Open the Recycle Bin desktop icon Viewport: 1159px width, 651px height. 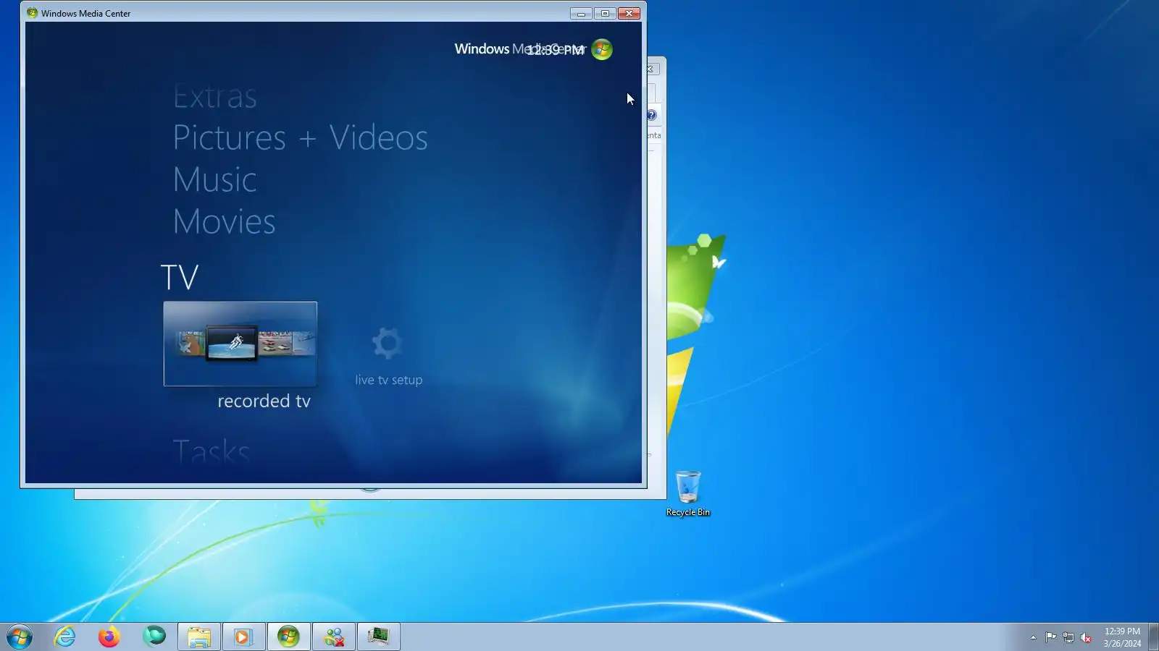[x=688, y=493]
